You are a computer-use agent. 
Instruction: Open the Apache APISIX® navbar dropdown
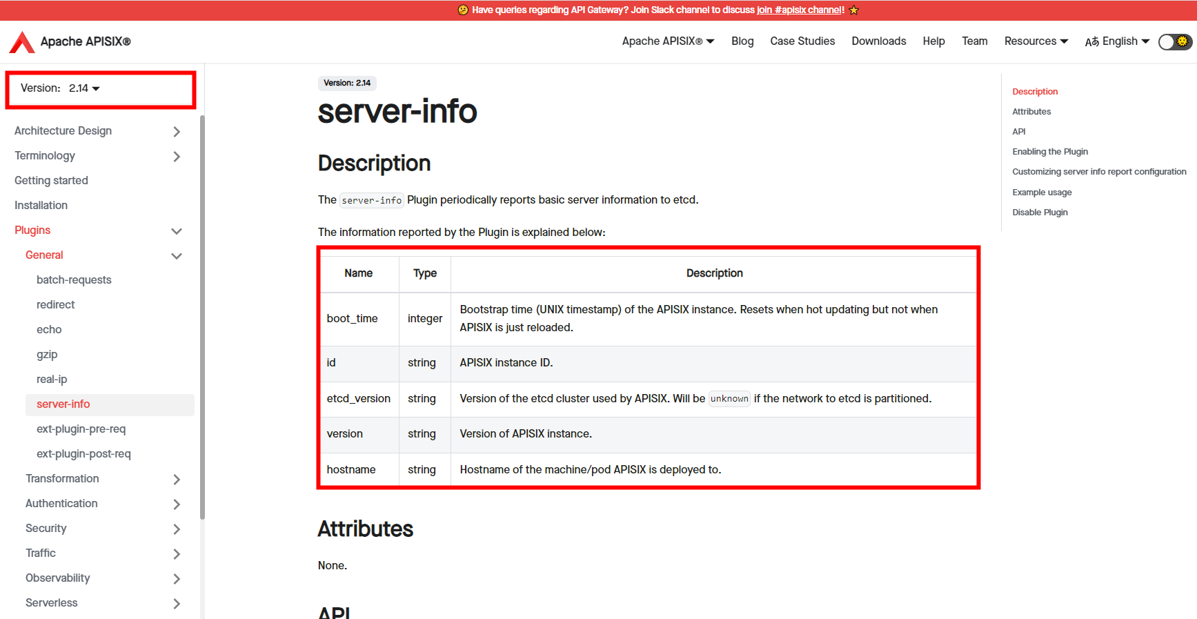(x=668, y=41)
